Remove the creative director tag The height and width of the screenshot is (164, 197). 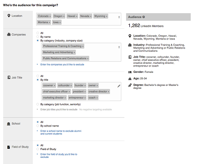(108, 92)
